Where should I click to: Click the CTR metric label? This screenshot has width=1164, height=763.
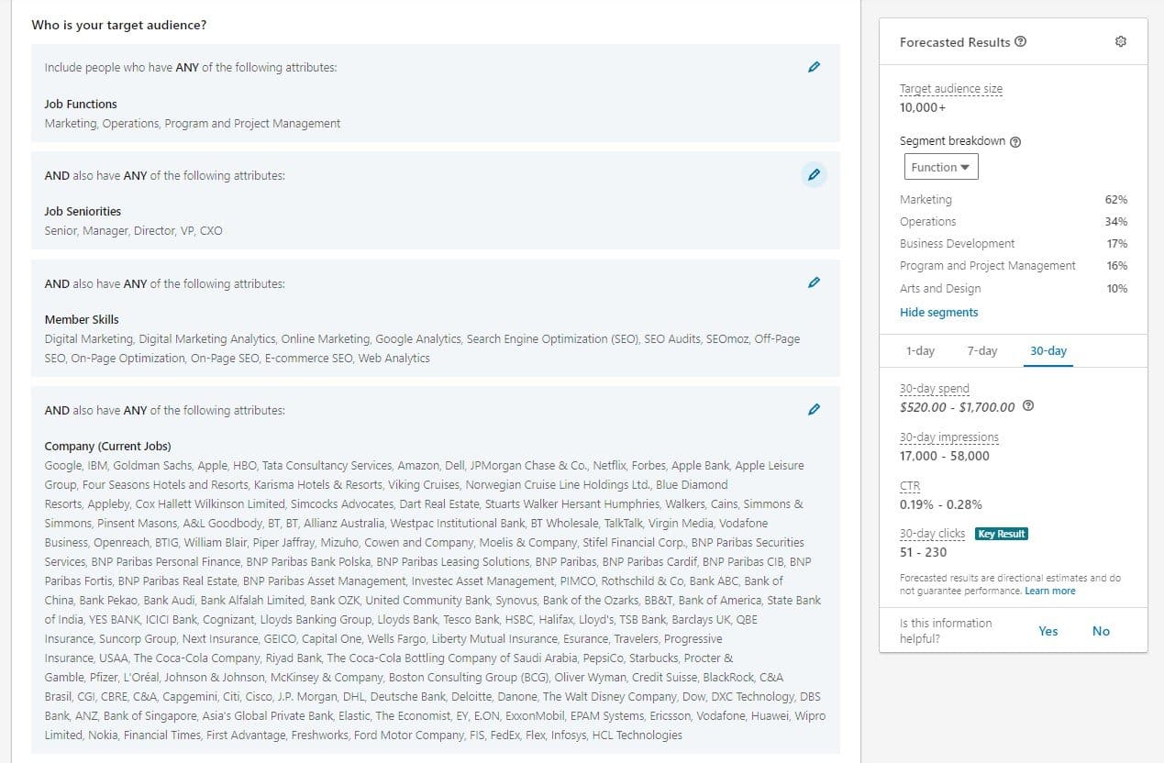pos(909,486)
